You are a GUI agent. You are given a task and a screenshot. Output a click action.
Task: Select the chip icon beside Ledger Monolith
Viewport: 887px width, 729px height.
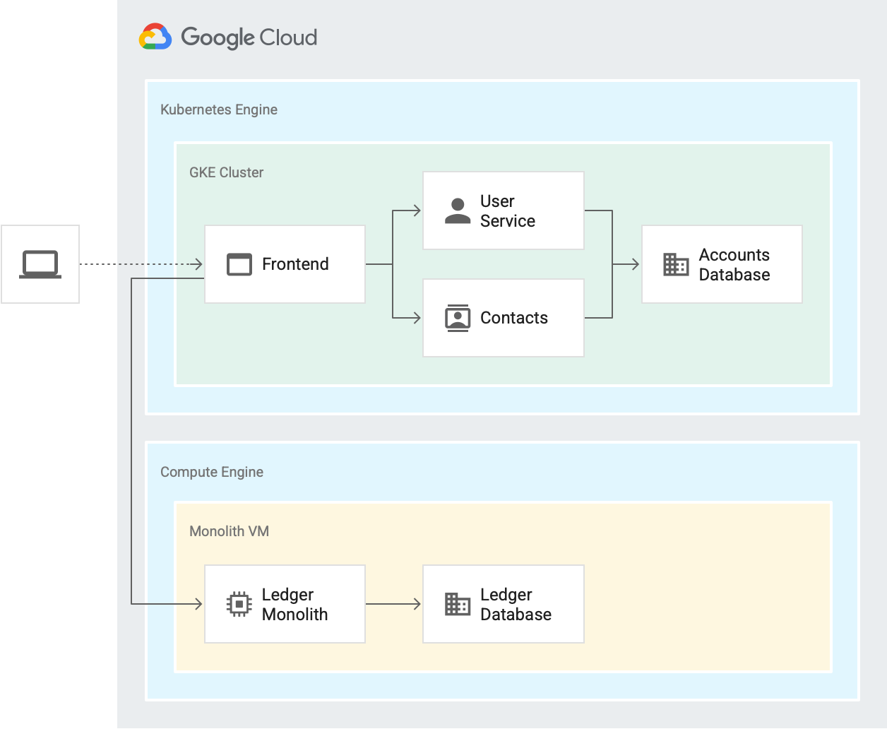point(240,604)
